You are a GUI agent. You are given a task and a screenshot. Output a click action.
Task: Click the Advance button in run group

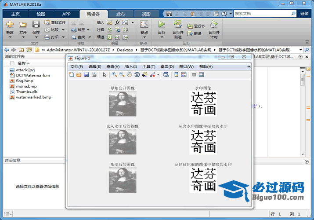[x=194, y=33]
